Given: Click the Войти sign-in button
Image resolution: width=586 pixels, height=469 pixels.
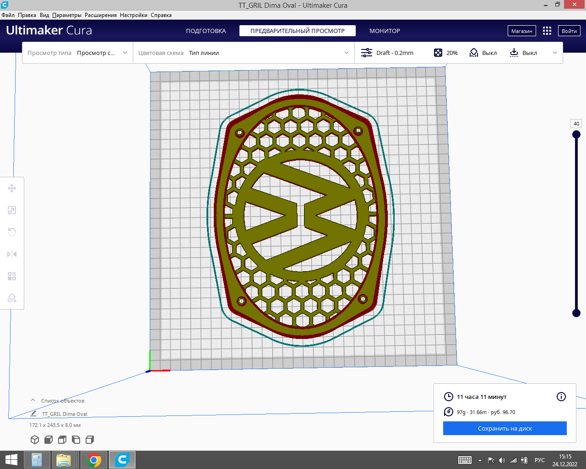Looking at the screenshot, I should pyautogui.click(x=569, y=31).
